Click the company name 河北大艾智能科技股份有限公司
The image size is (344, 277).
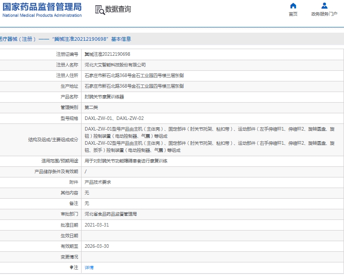pyautogui.click(x=115, y=65)
